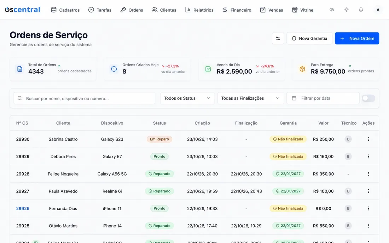Open the Relatórios menu
Screen dimensions: 389x243
click(199, 10)
